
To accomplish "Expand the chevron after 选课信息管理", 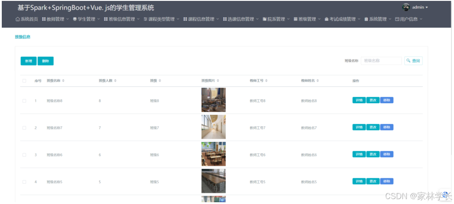I will click(257, 19).
